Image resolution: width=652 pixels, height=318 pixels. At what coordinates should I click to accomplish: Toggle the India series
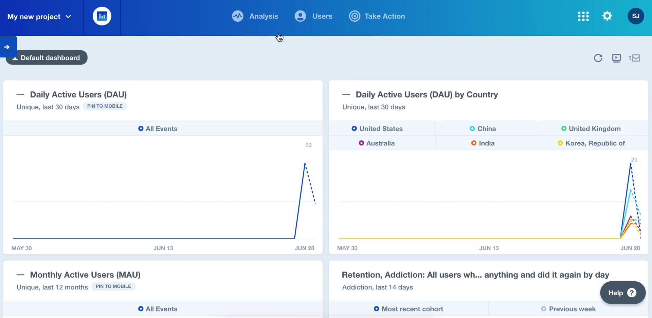(483, 143)
